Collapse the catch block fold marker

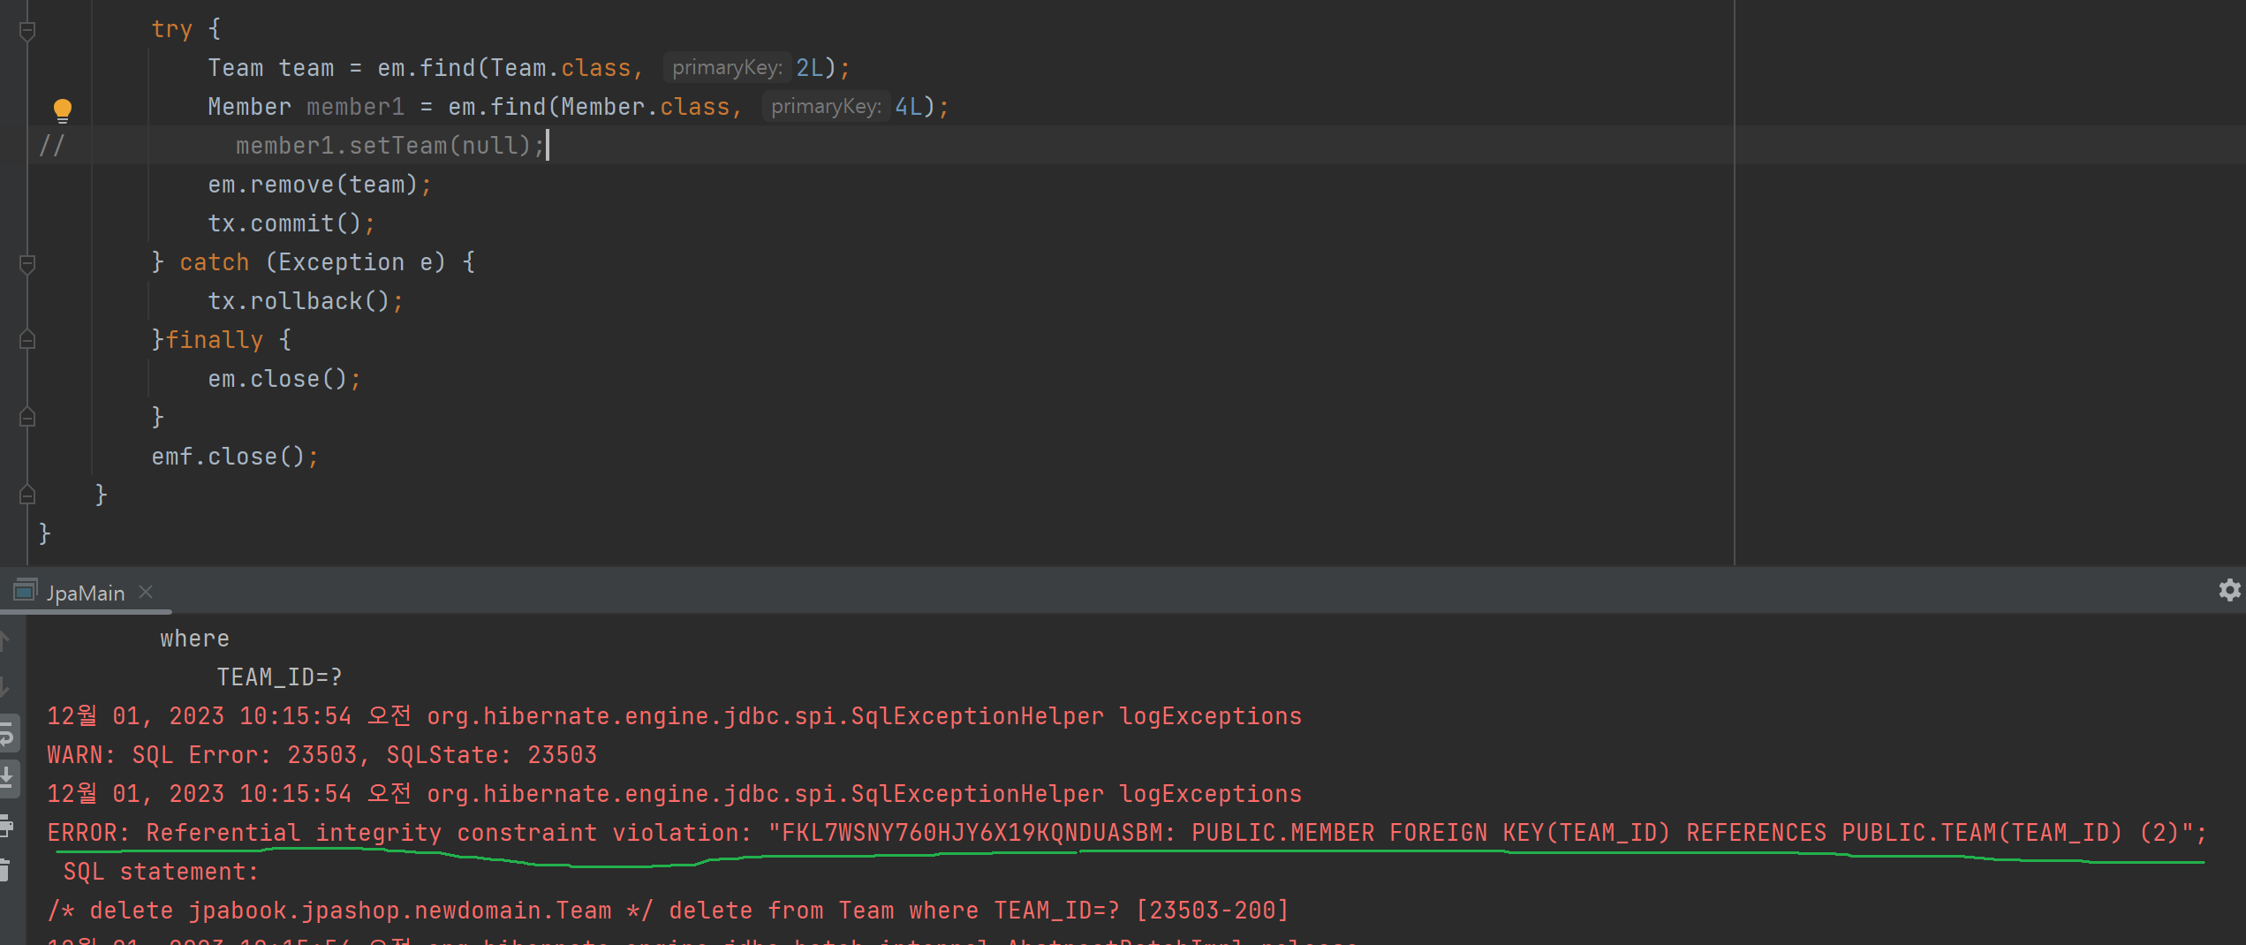27,263
